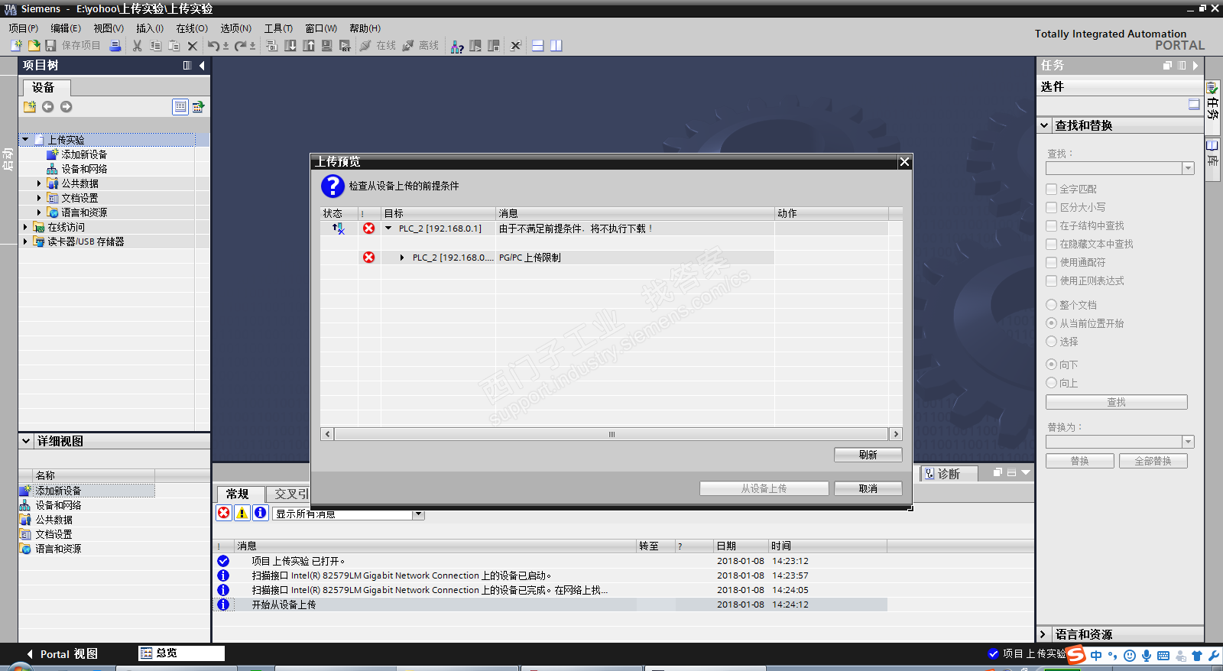This screenshot has width=1223, height=671.
Task: Click the accessible devices icon in toolbar
Action: click(x=457, y=46)
